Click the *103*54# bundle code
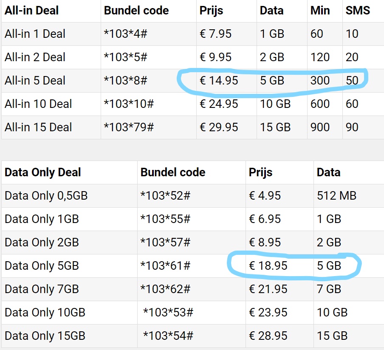This screenshot has width=384, height=350. coord(168,336)
